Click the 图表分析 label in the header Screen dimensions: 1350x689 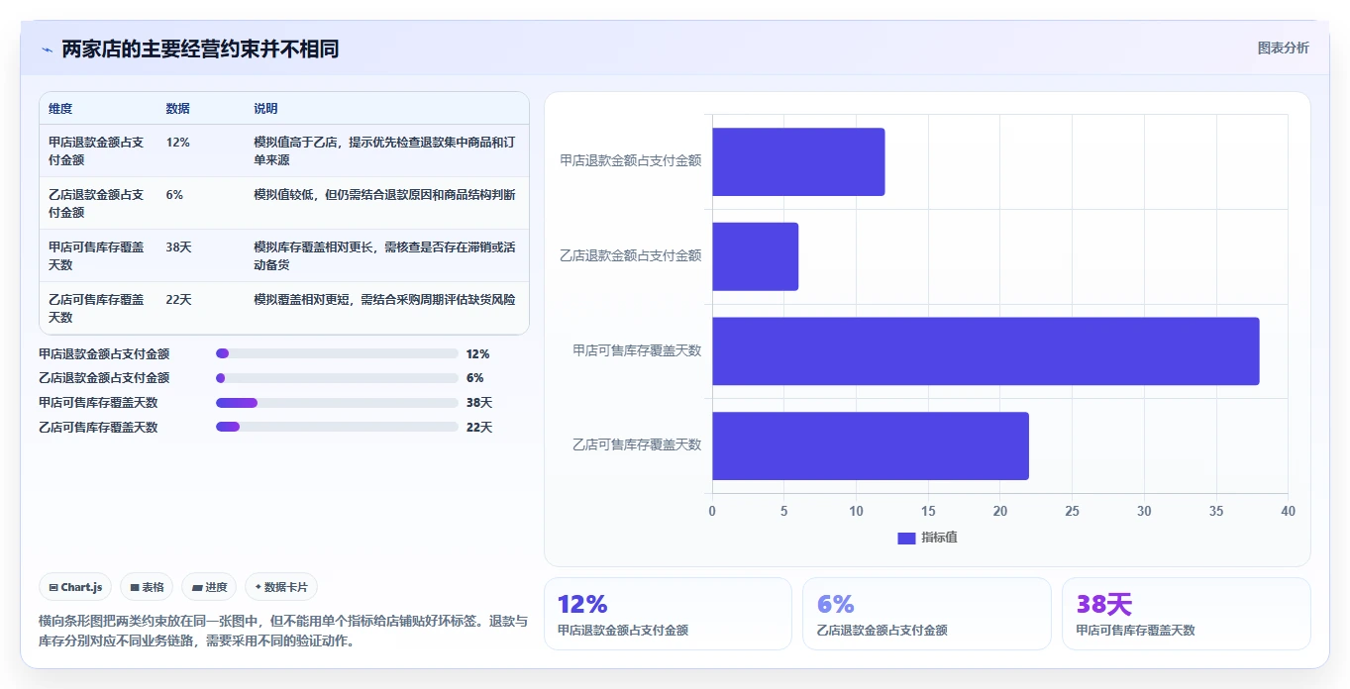pos(1283,48)
